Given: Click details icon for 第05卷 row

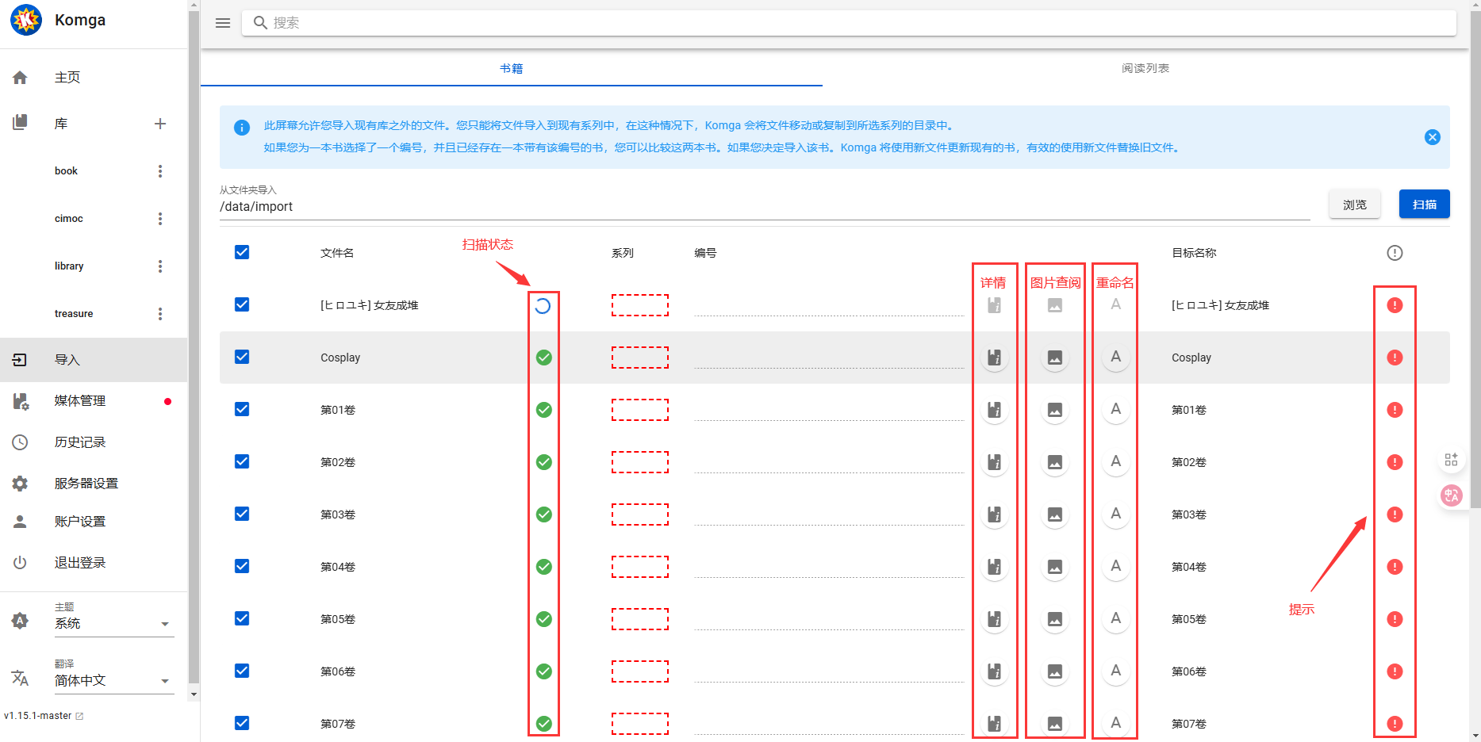Looking at the screenshot, I should coord(994,619).
